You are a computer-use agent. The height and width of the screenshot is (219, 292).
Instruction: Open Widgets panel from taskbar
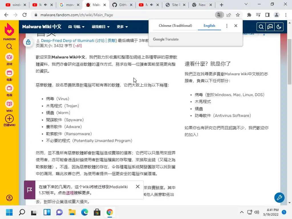click(47, 212)
